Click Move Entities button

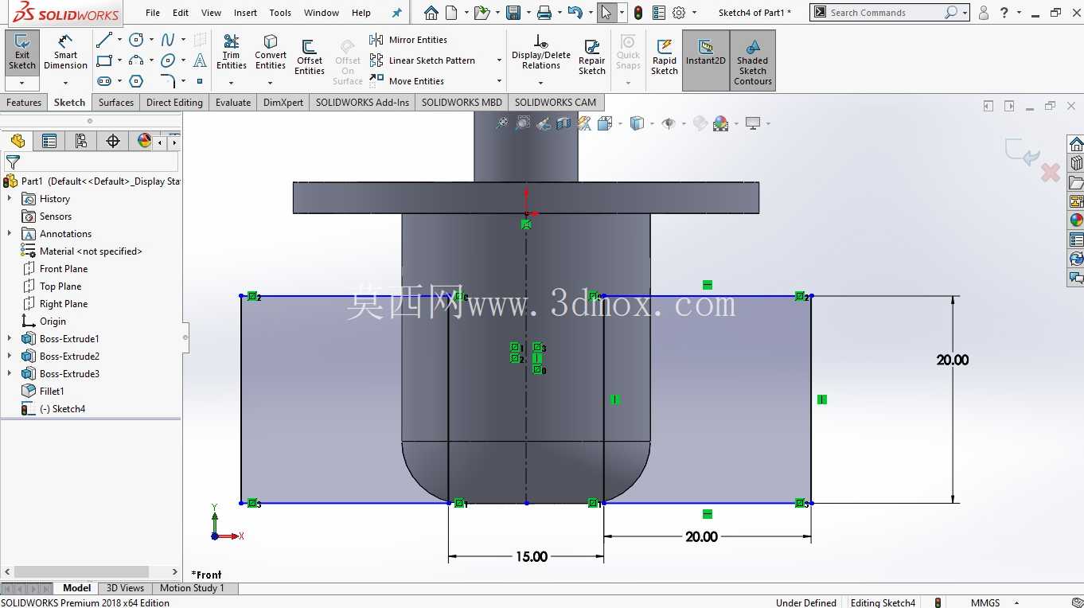407,81
